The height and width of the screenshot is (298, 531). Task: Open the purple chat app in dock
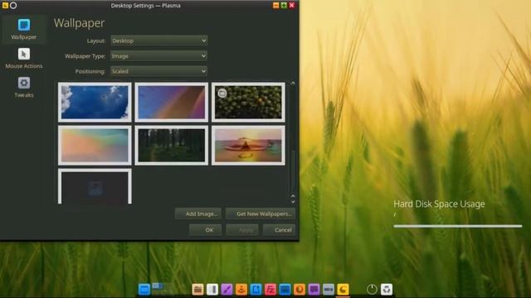(314, 289)
